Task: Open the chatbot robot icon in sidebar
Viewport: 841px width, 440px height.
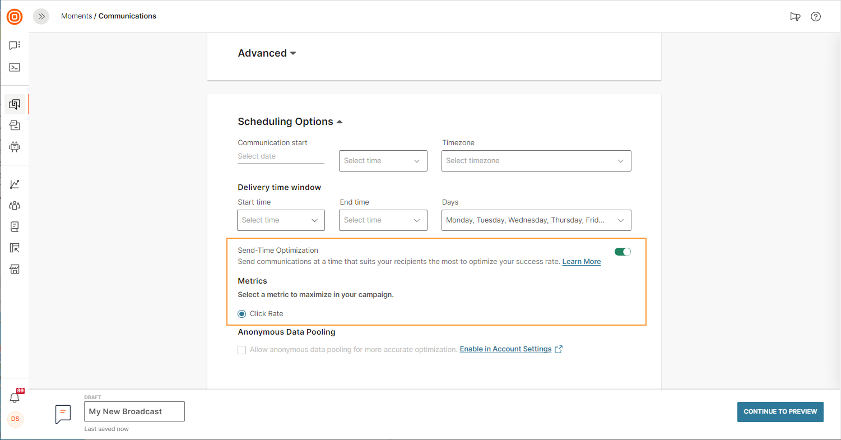Action: [x=15, y=147]
